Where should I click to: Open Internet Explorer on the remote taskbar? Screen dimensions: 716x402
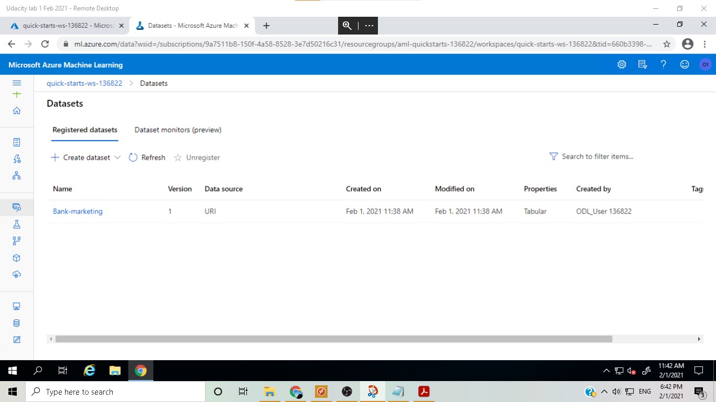click(90, 371)
